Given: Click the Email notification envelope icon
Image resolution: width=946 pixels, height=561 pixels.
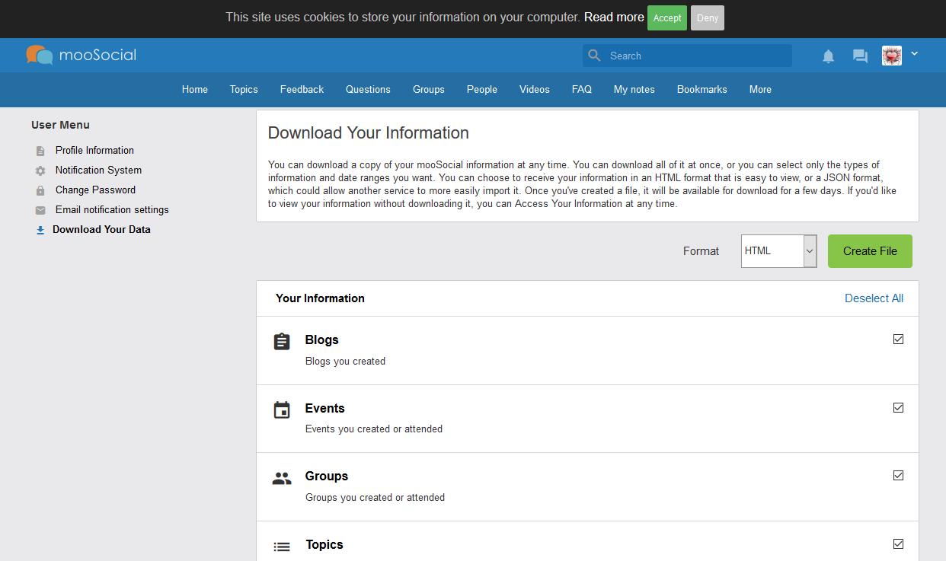Looking at the screenshot, I should [x=40, y=210].
